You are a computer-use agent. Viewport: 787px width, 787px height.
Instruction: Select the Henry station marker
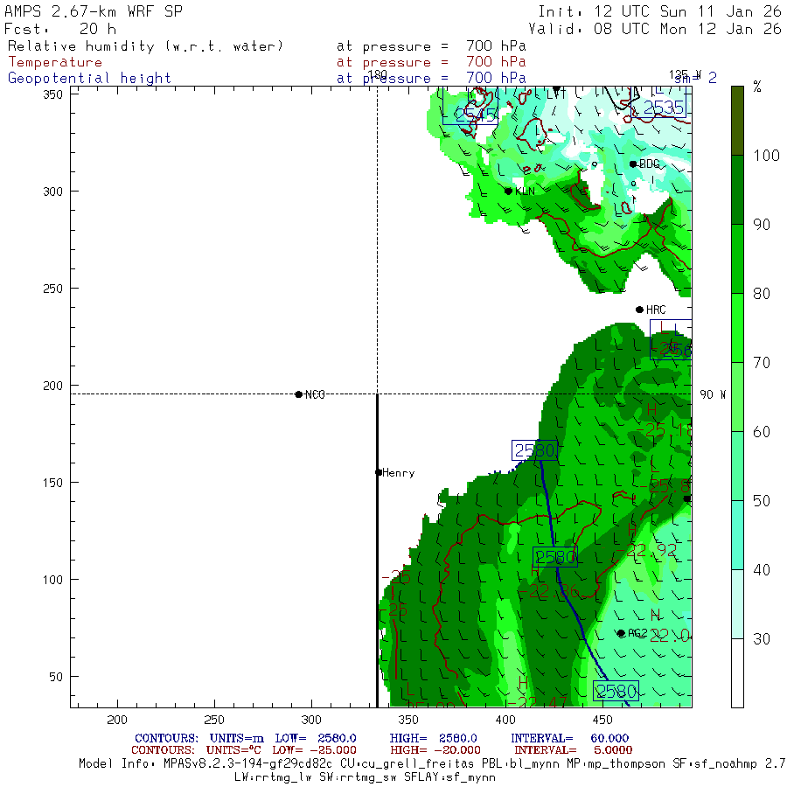[379, 472]
